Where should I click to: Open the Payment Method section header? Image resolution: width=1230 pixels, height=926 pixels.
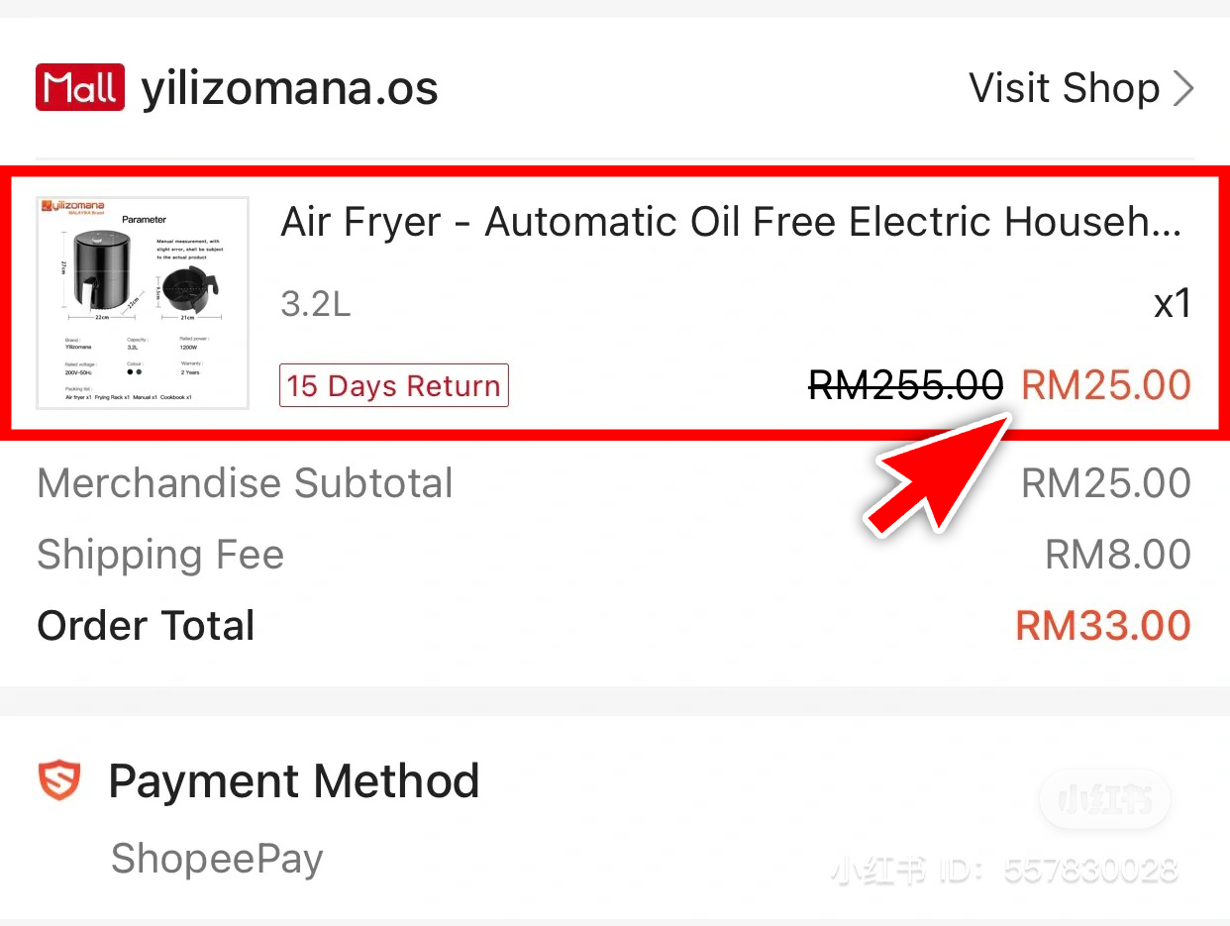[293, 781]
